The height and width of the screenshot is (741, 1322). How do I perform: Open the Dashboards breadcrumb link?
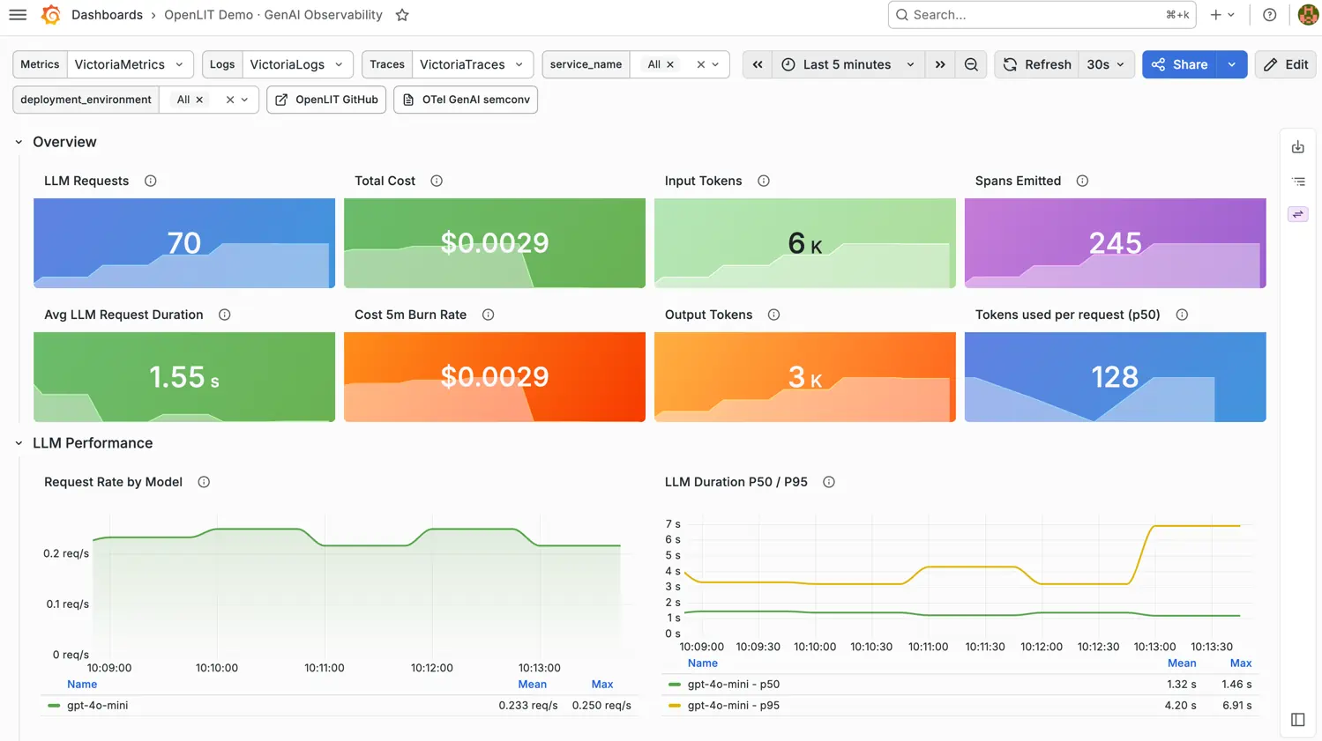(107, 15)
